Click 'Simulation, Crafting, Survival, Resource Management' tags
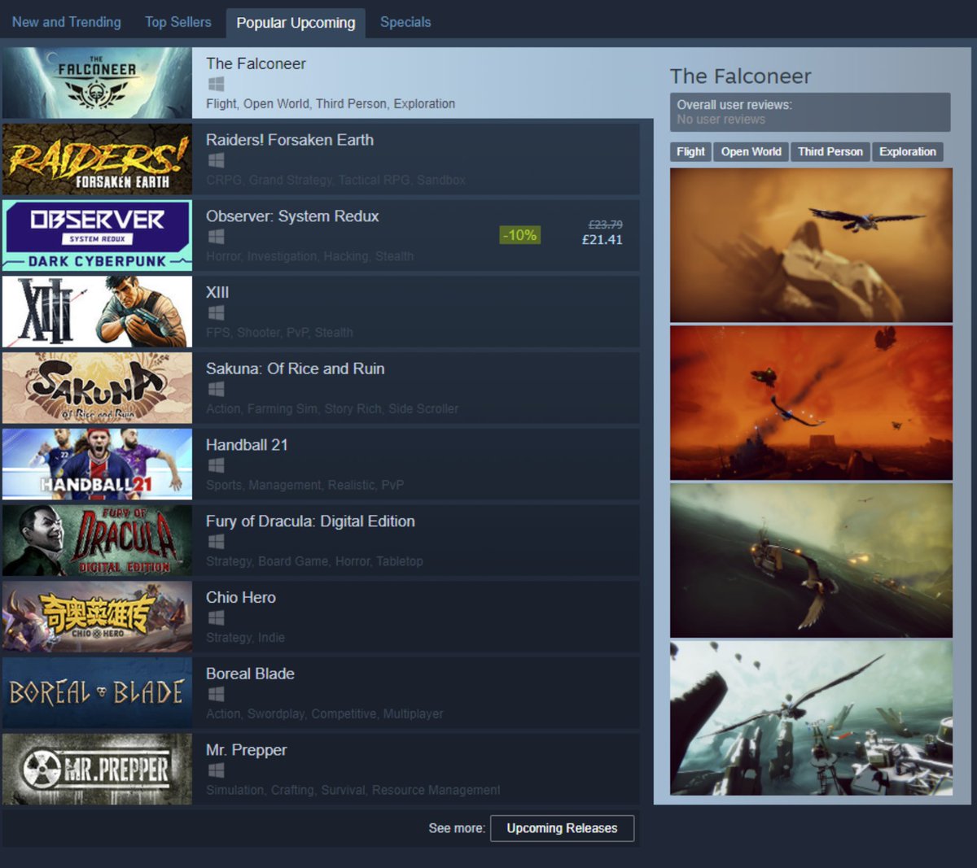 click(x=353, y=791)
